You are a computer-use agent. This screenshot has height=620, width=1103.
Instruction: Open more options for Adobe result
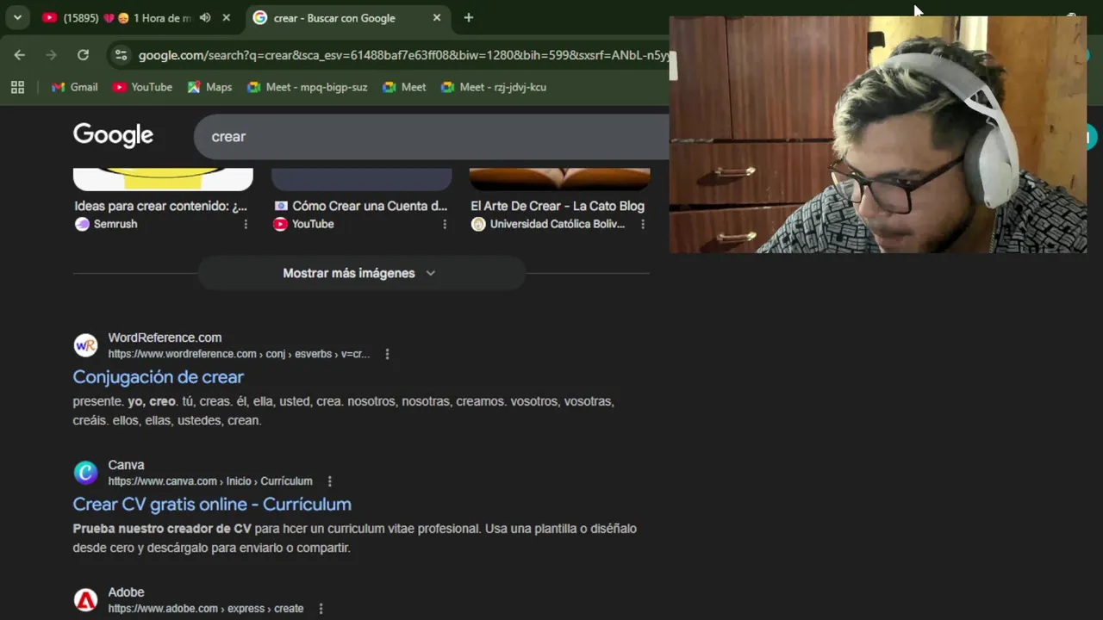[x=321, y=609]
